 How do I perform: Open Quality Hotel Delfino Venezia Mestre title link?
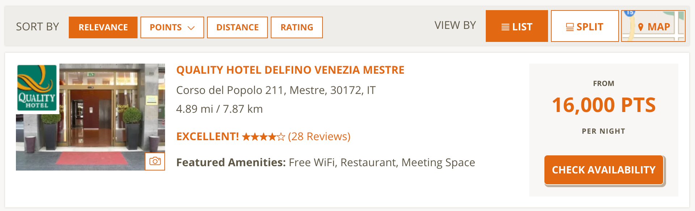coord(290,70)
